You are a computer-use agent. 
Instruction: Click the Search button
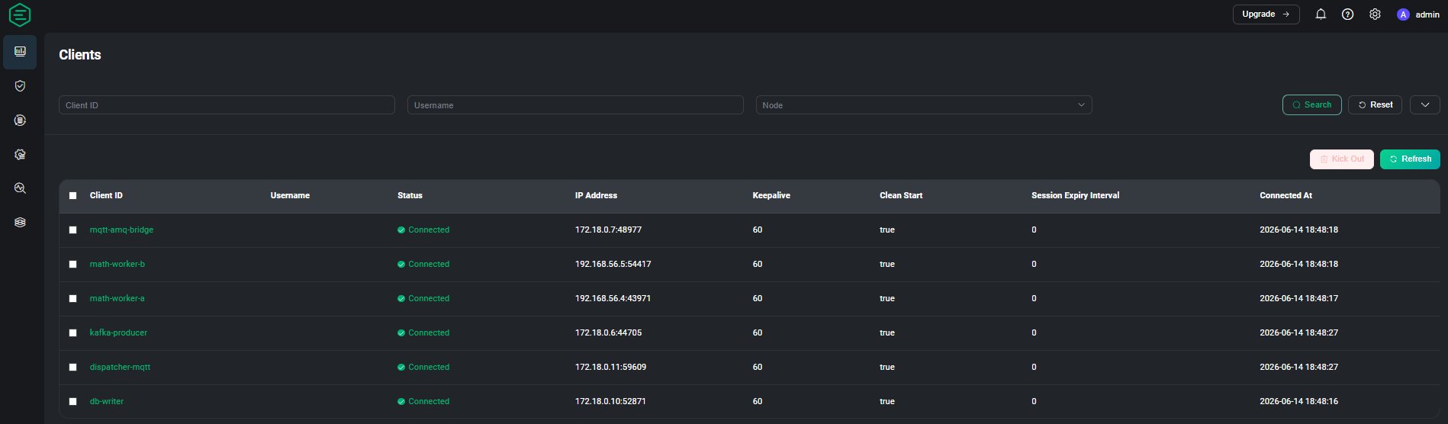[x=1311, y=105]
